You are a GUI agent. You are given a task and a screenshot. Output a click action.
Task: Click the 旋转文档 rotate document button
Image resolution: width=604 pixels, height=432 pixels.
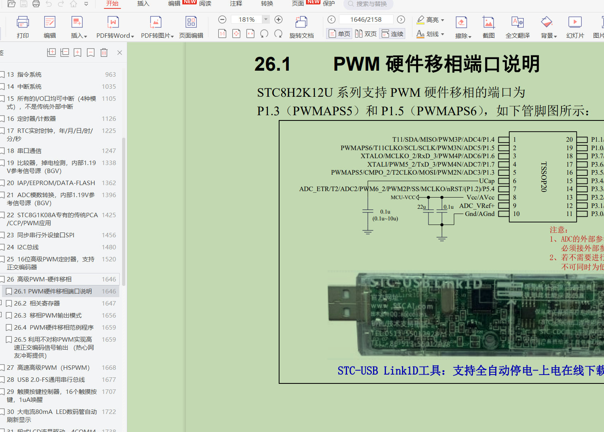(x=302, y=27)
